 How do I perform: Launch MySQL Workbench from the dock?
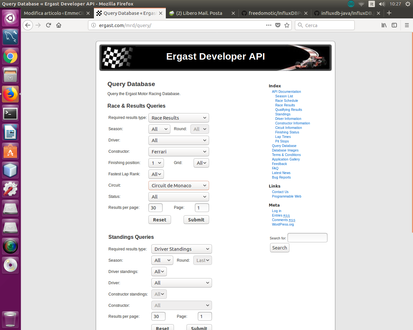(x=10, y=37)
